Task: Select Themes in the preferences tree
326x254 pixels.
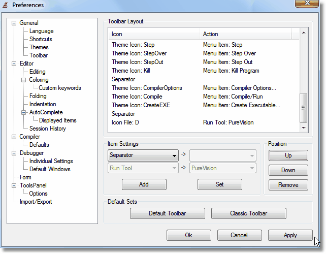Action: 39,47
